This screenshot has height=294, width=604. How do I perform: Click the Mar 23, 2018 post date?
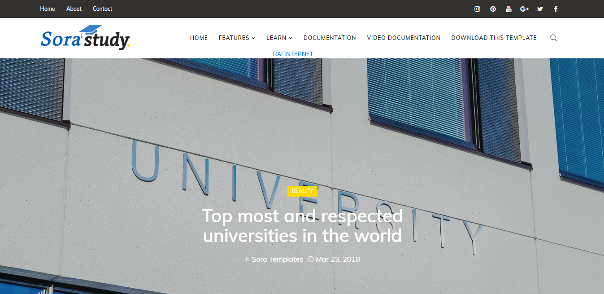pos(338,259)
